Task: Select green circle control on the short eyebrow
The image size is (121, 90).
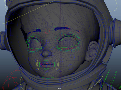Action: (39, 30)
